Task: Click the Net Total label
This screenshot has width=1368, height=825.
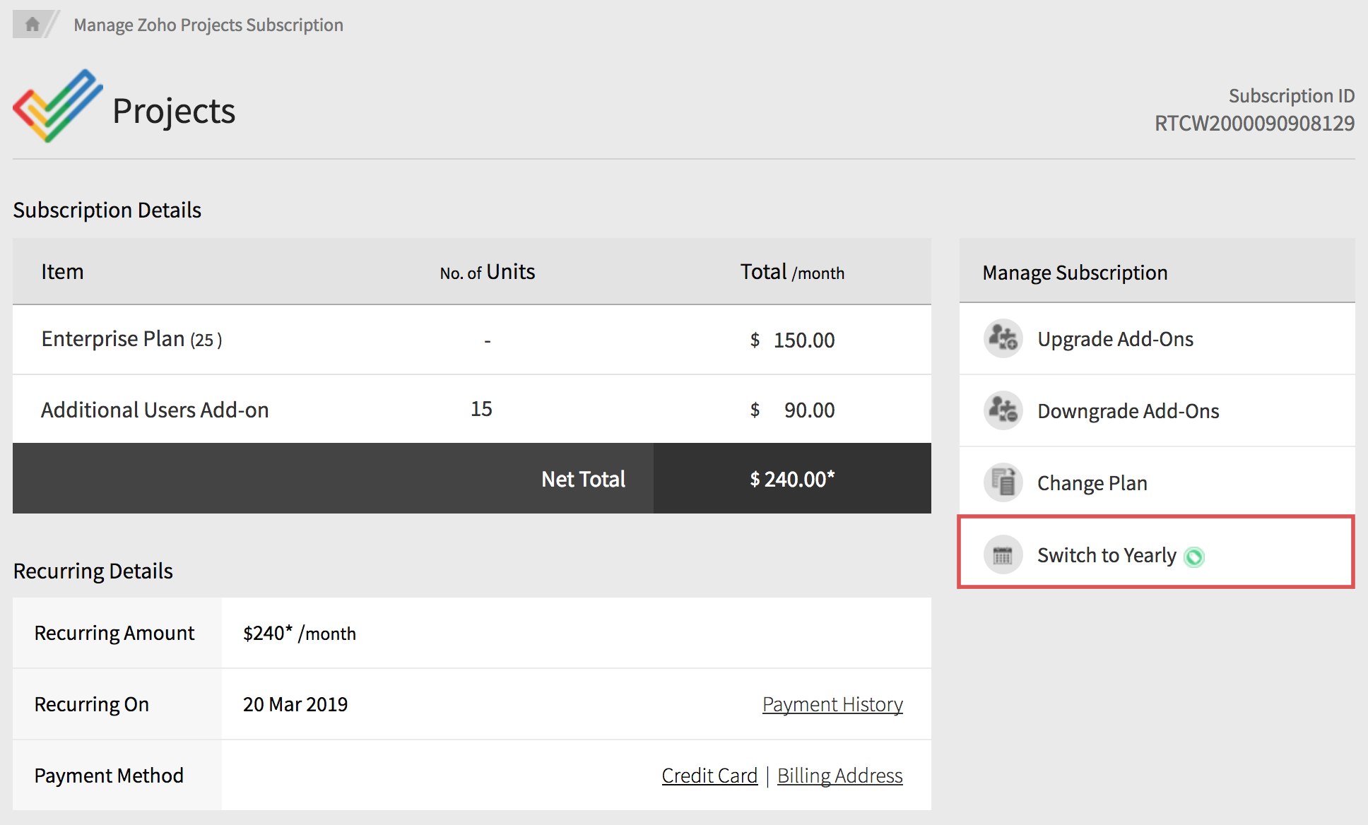Action: point(583,479)
